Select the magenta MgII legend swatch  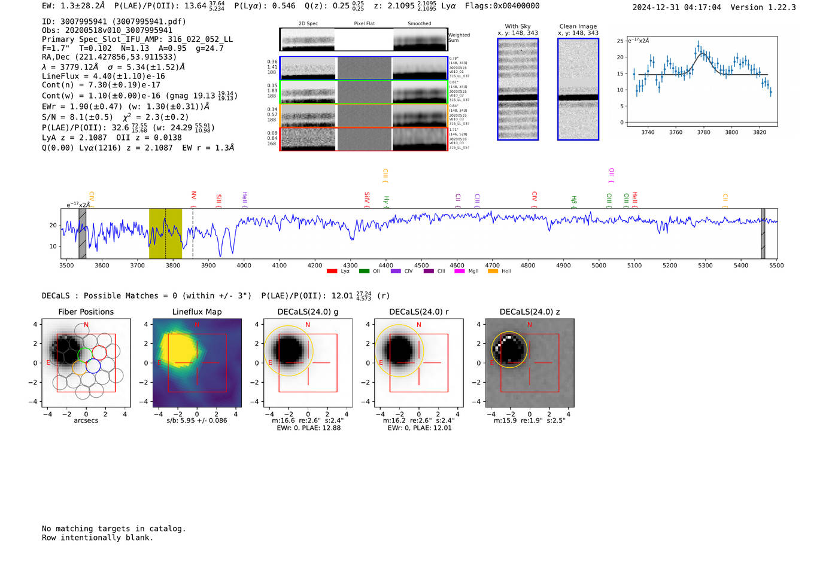459,271
